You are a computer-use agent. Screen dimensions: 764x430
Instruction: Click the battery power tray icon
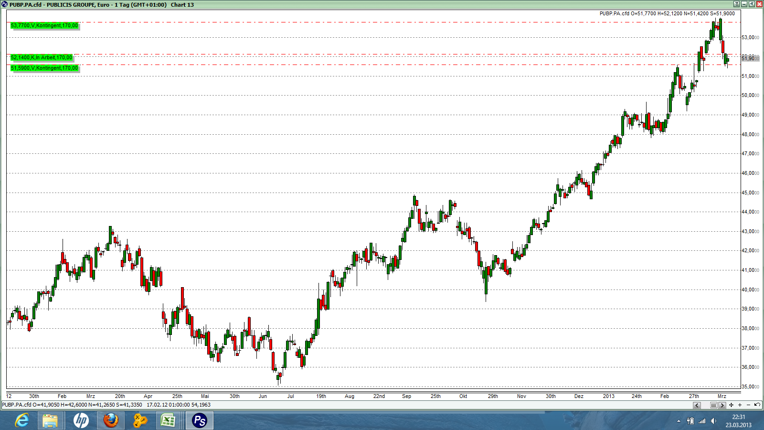point(690,421)
